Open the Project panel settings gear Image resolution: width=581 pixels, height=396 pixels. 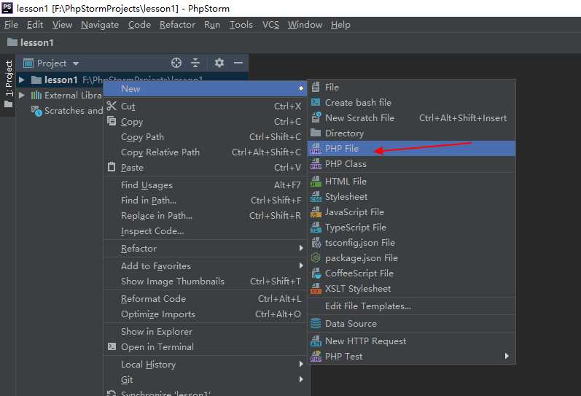coord(219,63)
